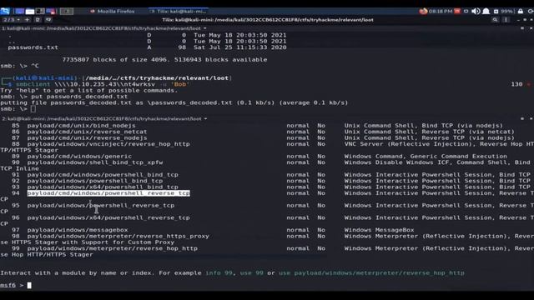Click the volume speaker tray icon
534x300 pixels.
(476, 11)
